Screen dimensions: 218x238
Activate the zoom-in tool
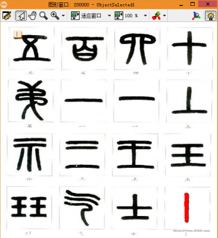click(x=55, y=15)
